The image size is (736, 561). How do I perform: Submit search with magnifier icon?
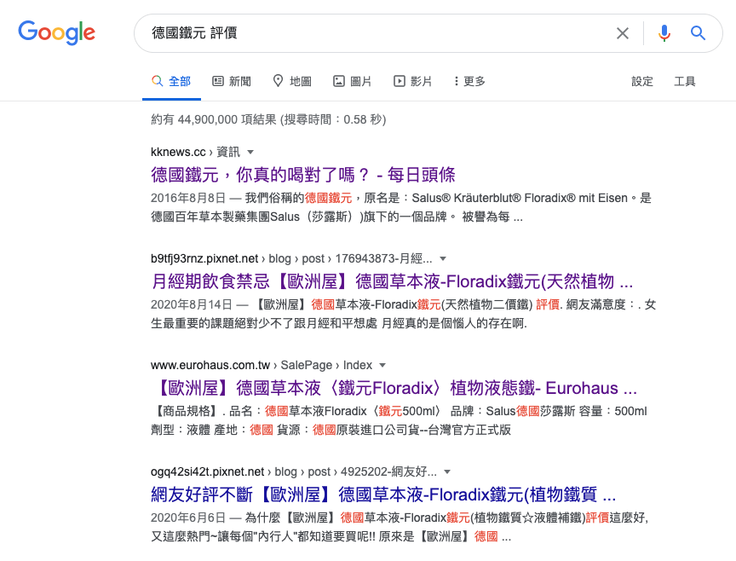pos(698,33)
